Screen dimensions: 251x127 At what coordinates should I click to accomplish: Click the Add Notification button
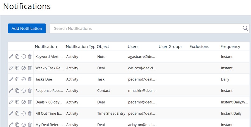(27, 28)
